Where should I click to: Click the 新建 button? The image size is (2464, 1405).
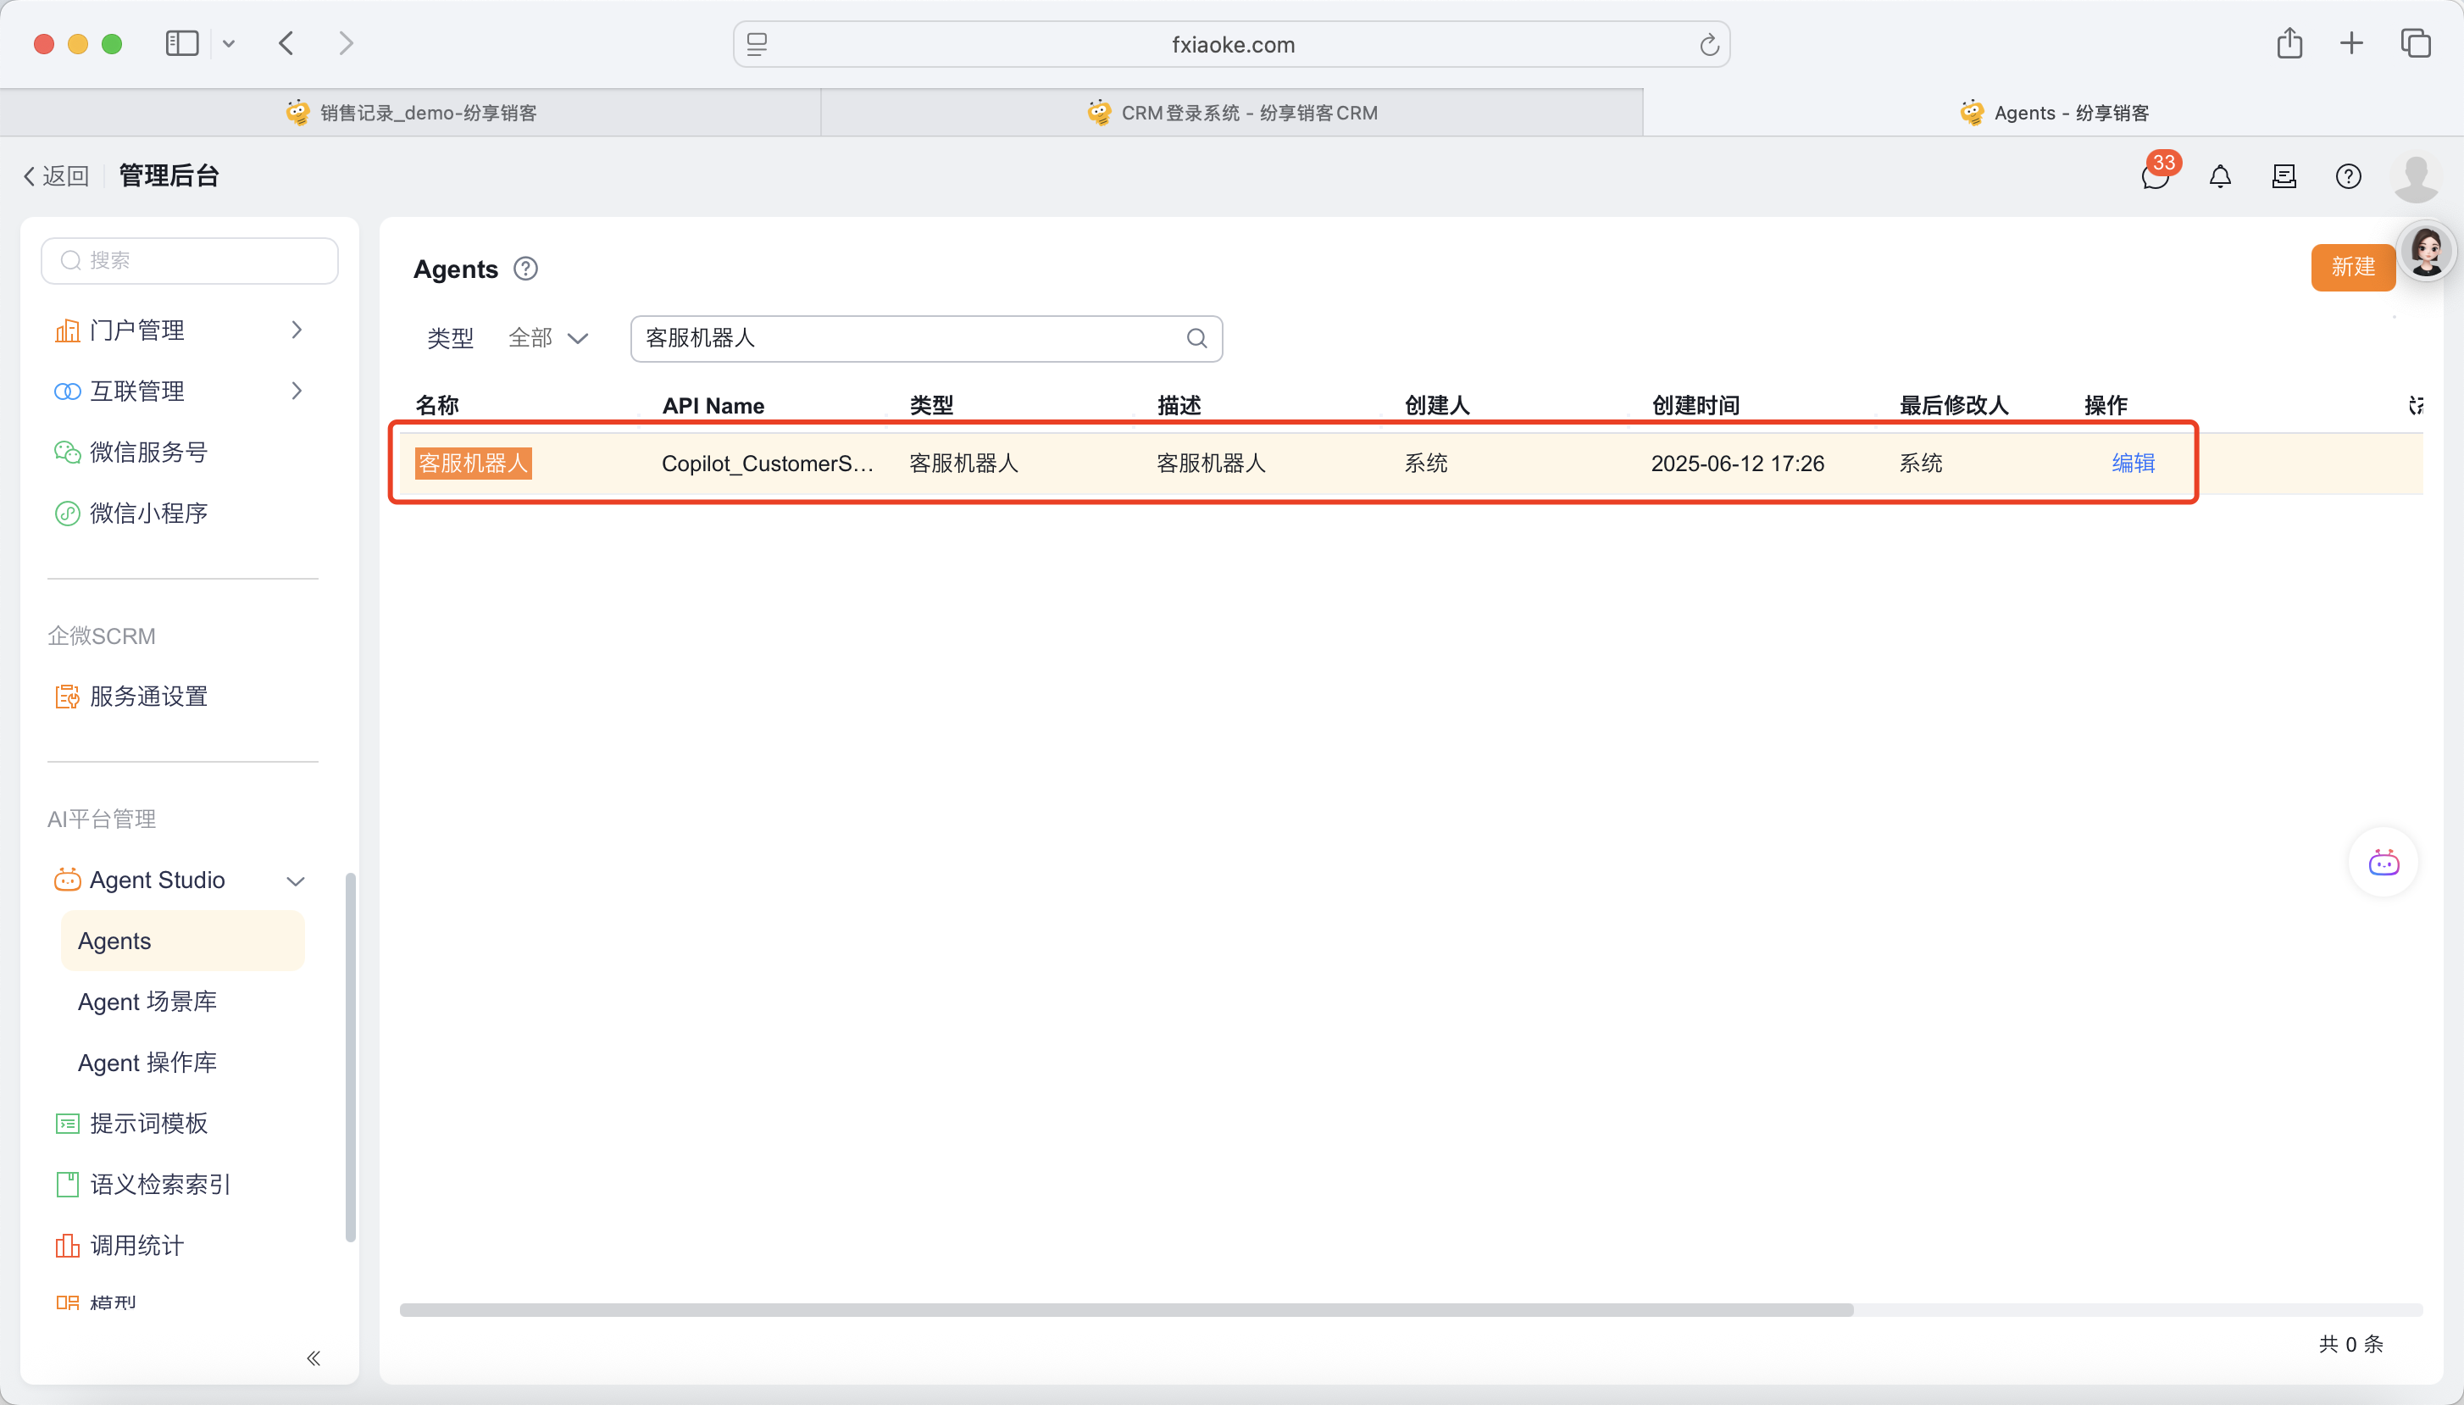tap(2352, 267)
